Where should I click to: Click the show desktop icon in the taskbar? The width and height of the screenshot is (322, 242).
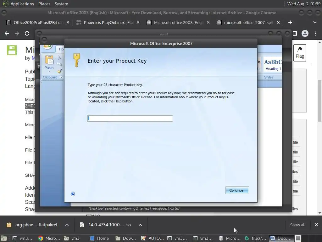coord(4,238)
